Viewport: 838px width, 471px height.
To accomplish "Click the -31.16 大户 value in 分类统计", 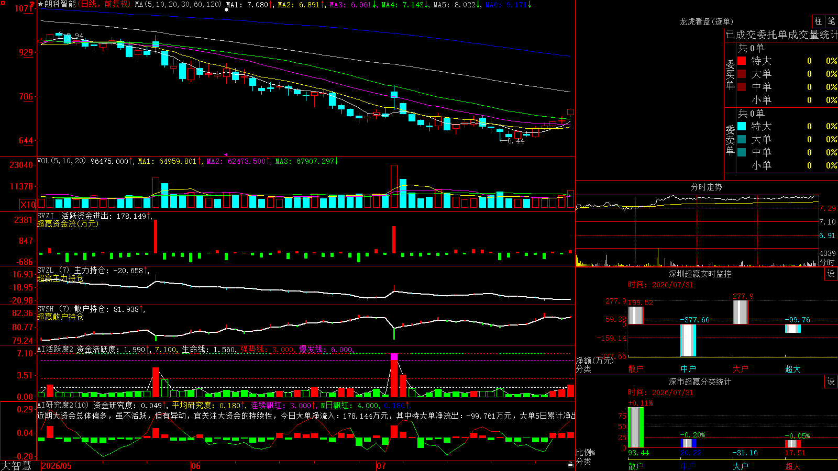I will (745, 453).
